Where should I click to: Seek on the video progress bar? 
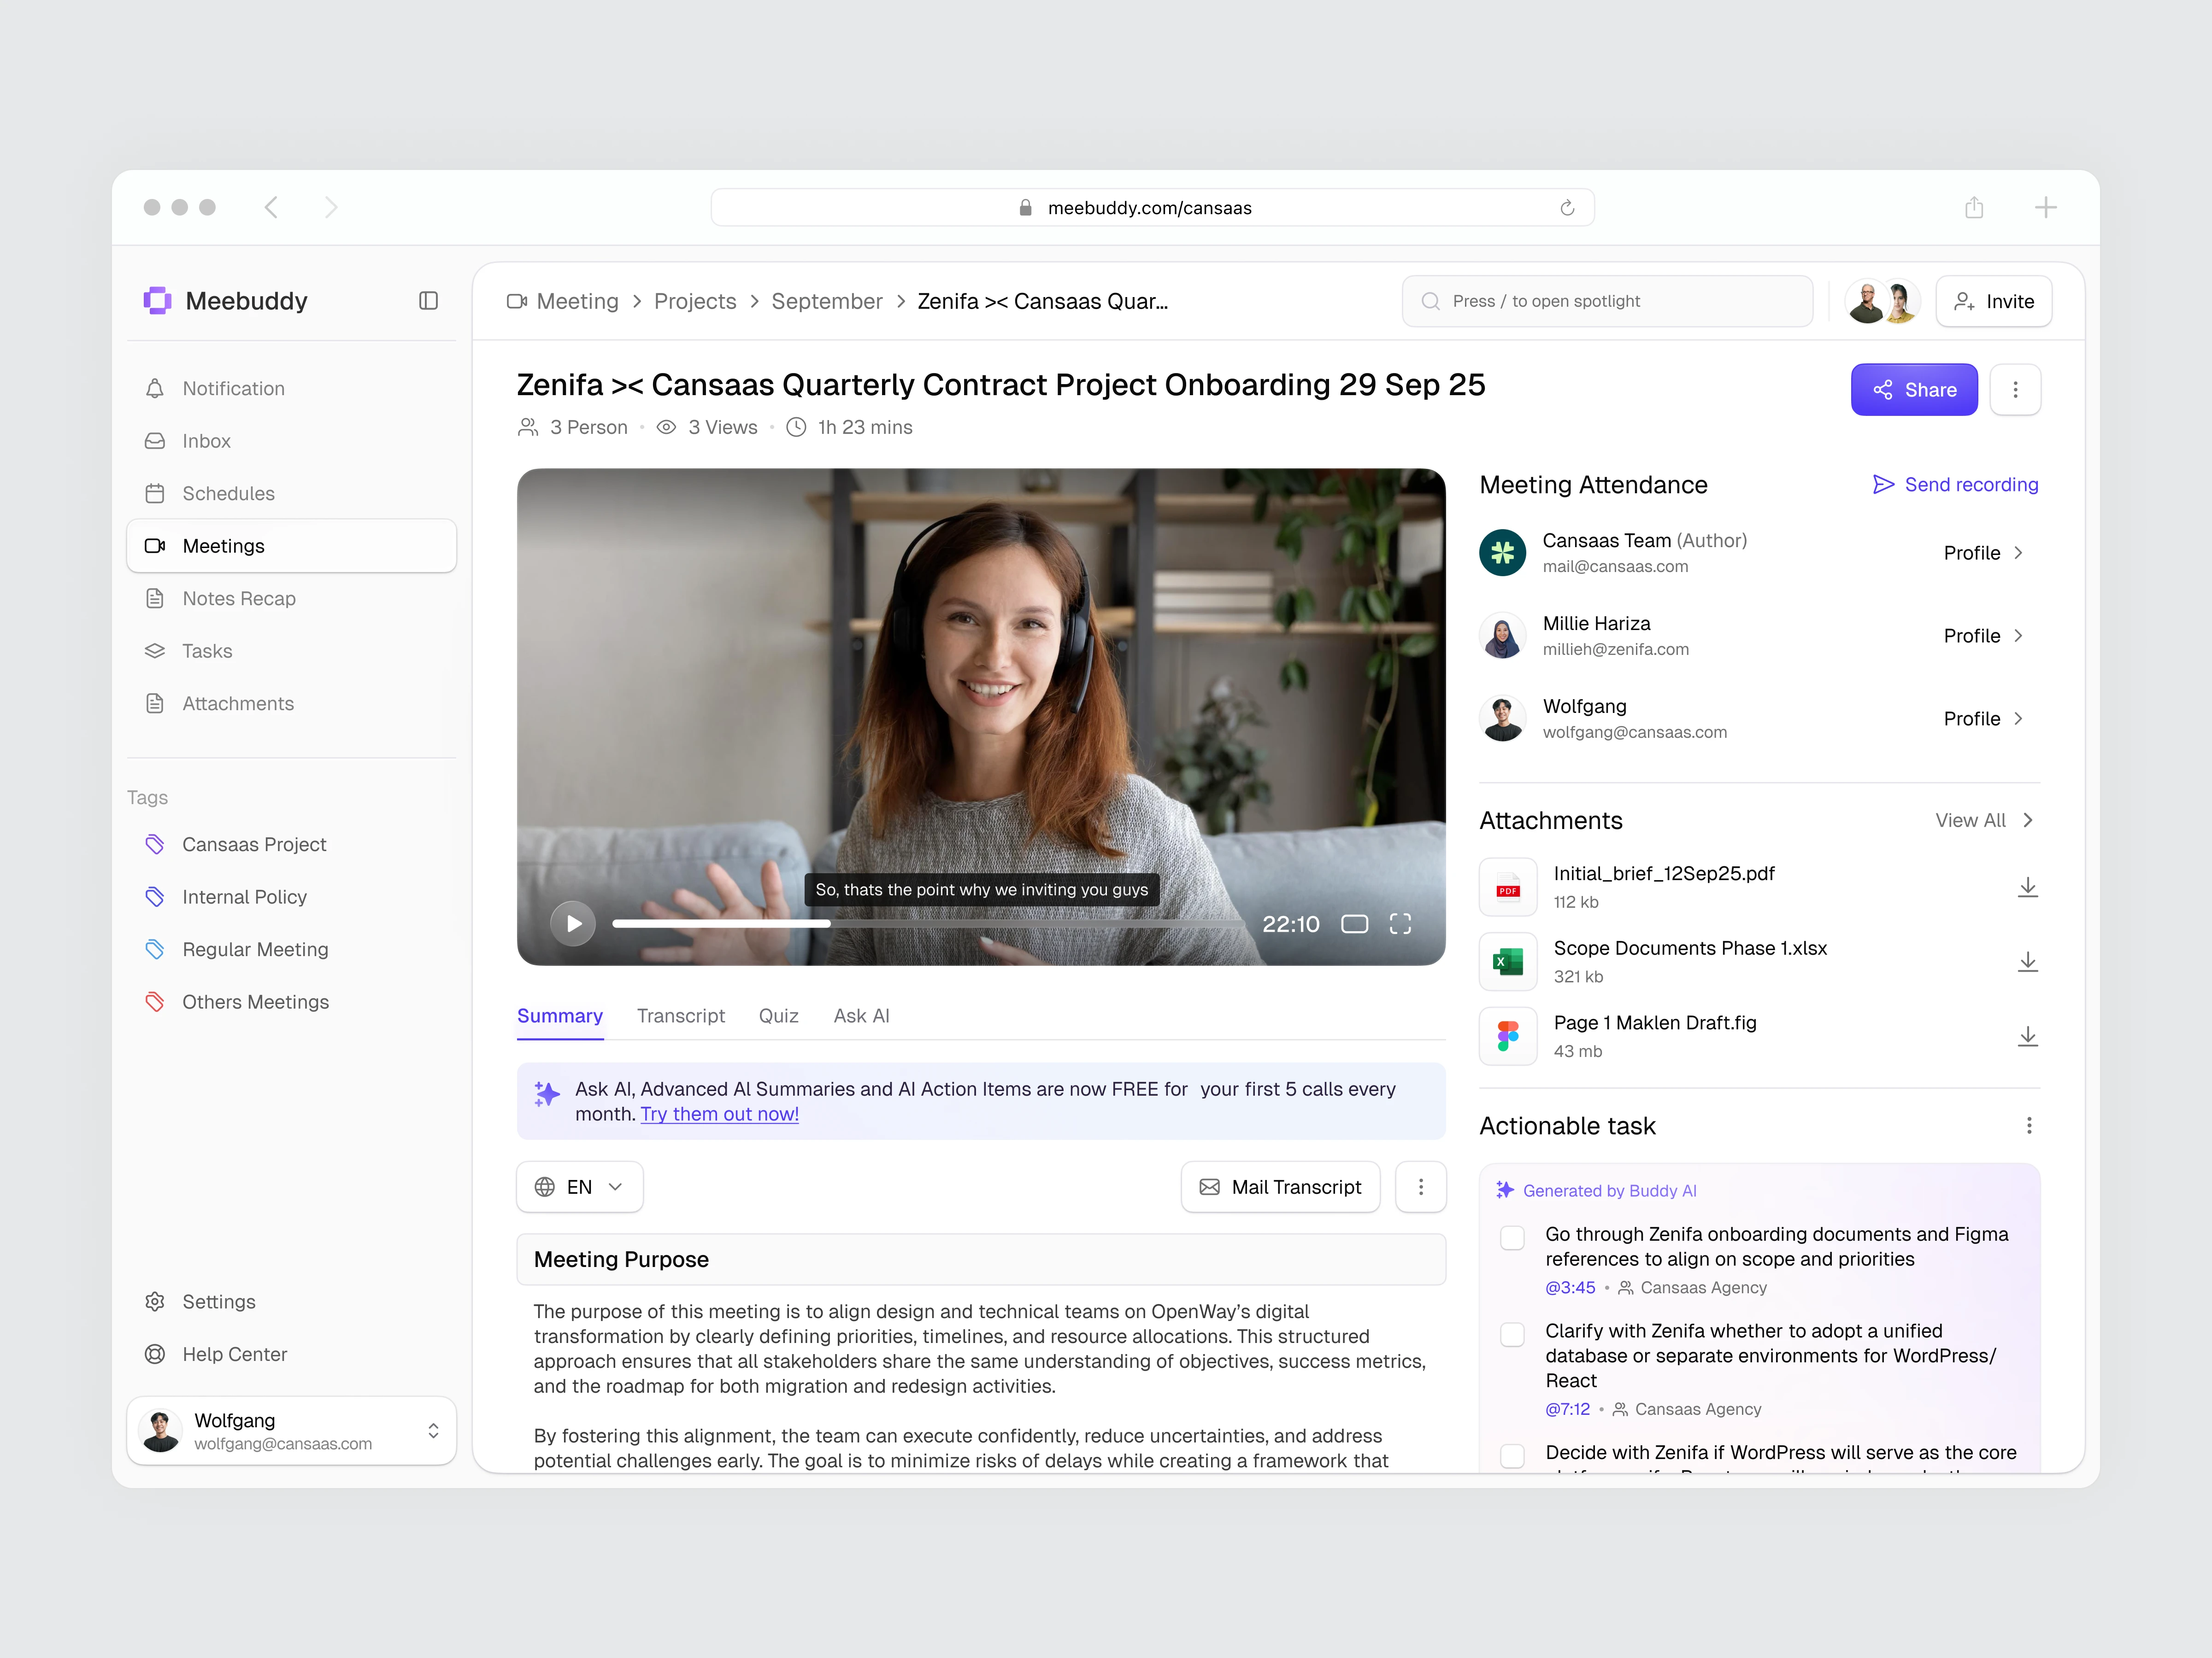(1000, 923)
